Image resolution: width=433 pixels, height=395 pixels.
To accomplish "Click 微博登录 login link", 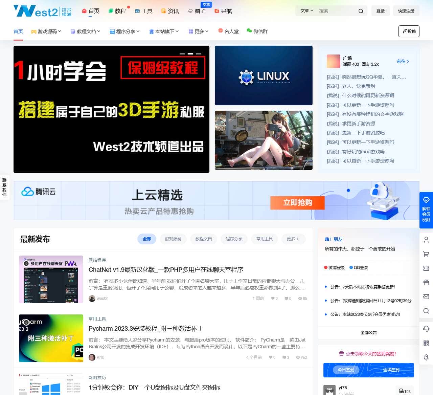I will (335, 268).
